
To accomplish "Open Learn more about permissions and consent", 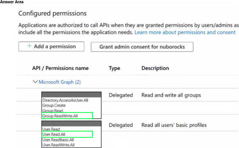I will [x=185, y=32].
